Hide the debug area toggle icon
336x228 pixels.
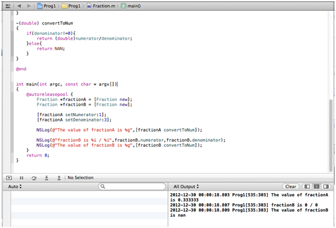(x=9, y=177)
